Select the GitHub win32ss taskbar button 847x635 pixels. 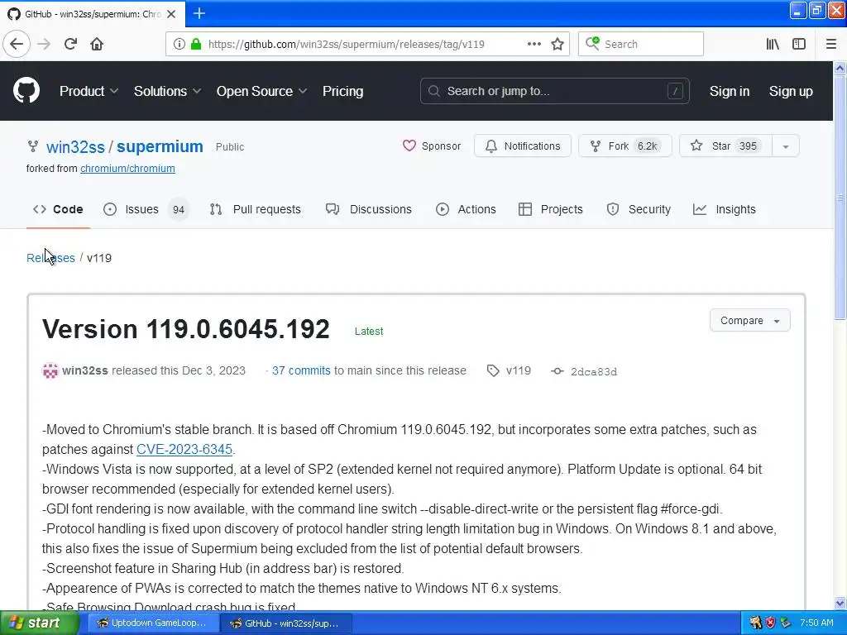(x=286, y=623)
